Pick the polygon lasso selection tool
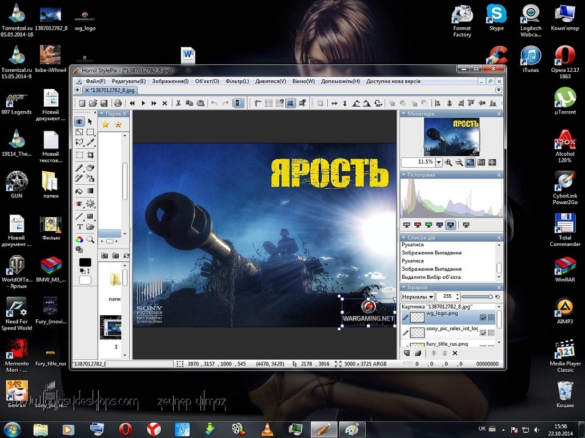Viewport: 585px width, 438px height. pyautogui.click(x=79, y=142)
